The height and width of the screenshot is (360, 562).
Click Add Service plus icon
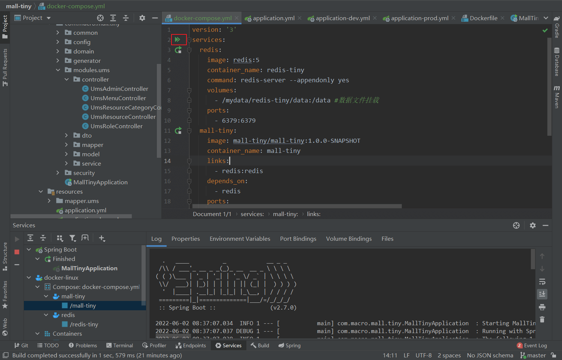click(102, 238)
